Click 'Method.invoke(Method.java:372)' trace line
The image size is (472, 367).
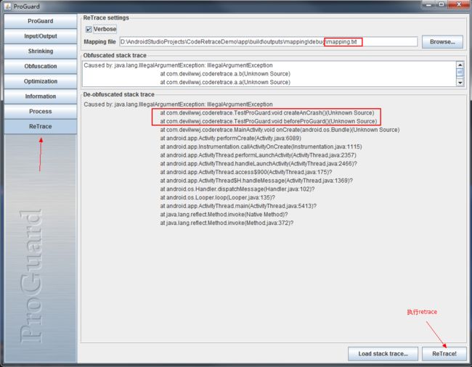pos(227,223)
